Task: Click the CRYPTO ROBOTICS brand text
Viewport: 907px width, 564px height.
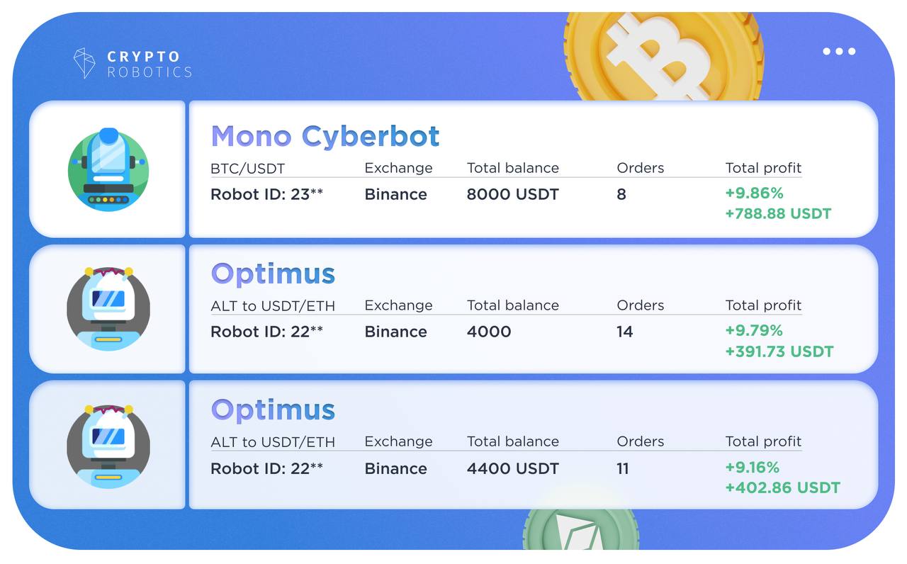Action: point(149,64)
